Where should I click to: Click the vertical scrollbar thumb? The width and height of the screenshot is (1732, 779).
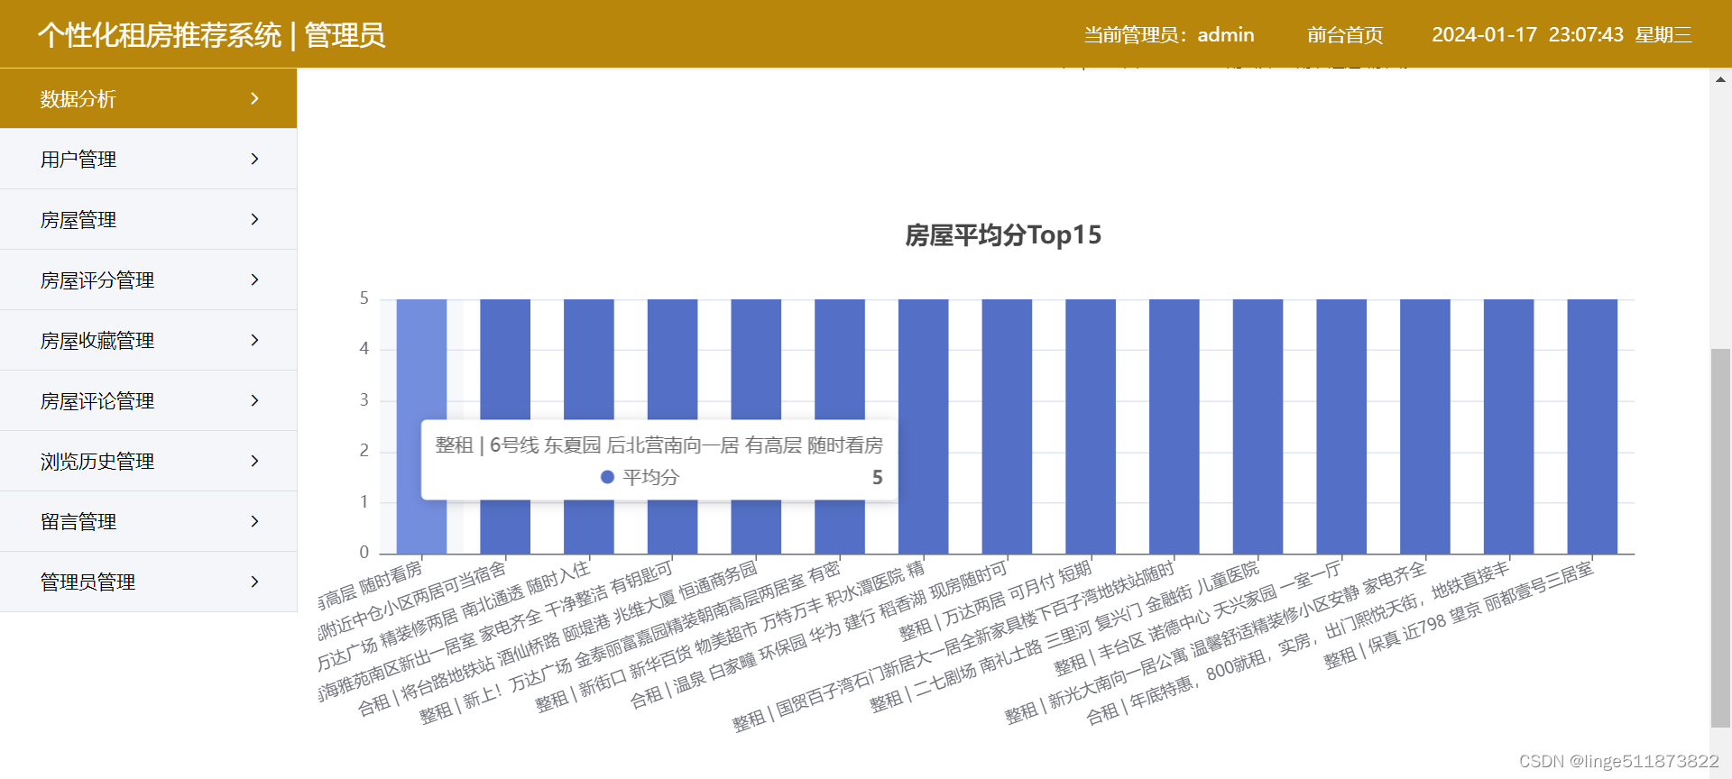pos(1720,537)
